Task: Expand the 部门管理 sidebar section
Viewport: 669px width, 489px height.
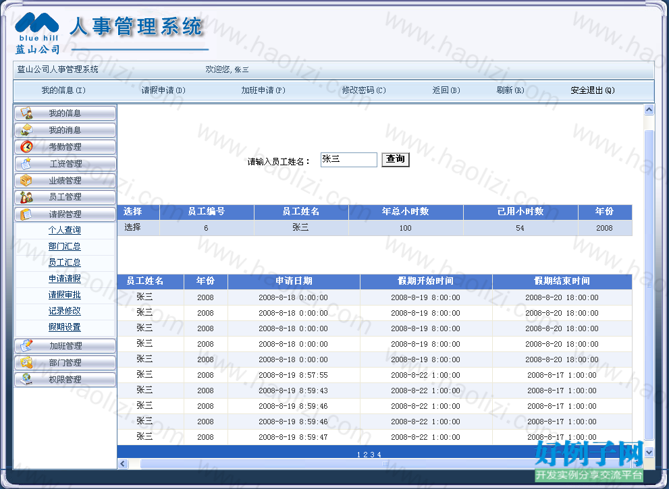Action: [65, 362]
